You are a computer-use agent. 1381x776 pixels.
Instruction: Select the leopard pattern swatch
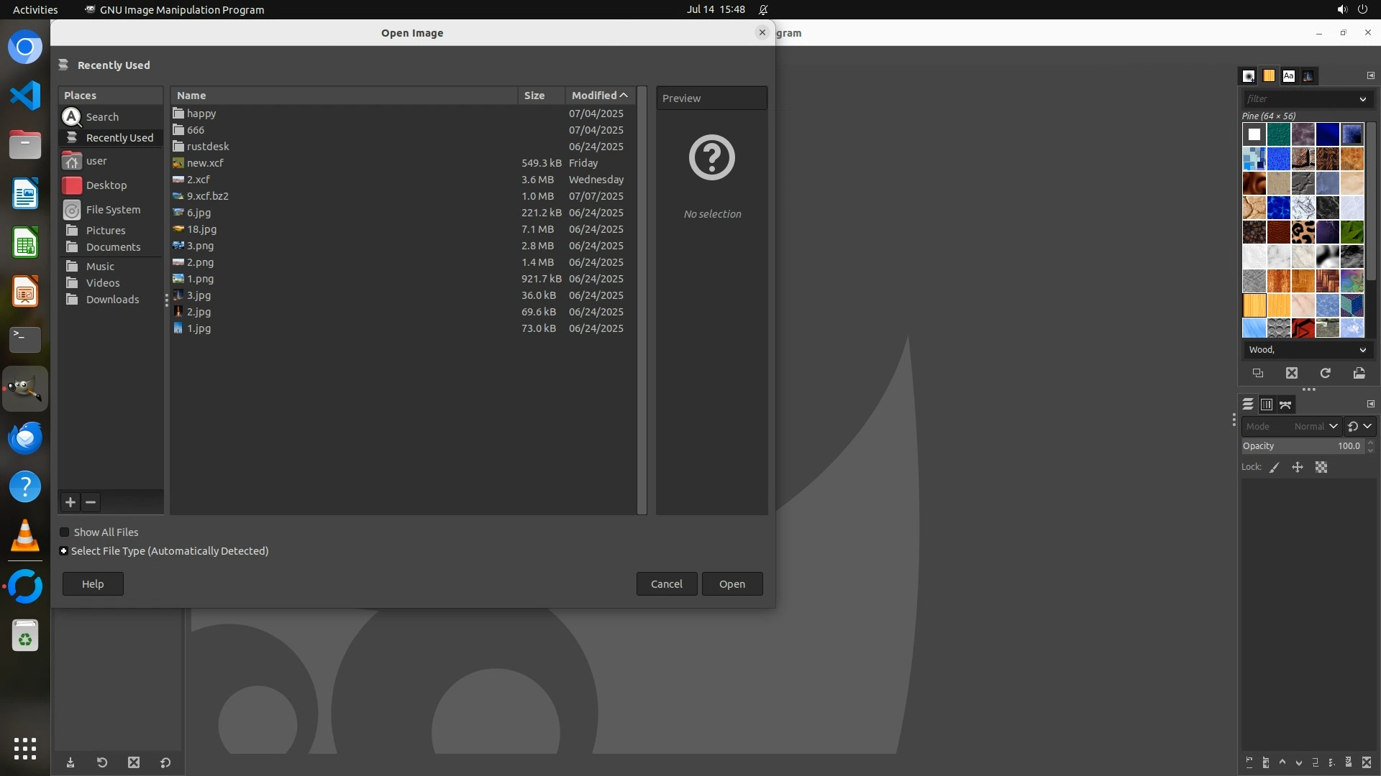pos(1303,232)
